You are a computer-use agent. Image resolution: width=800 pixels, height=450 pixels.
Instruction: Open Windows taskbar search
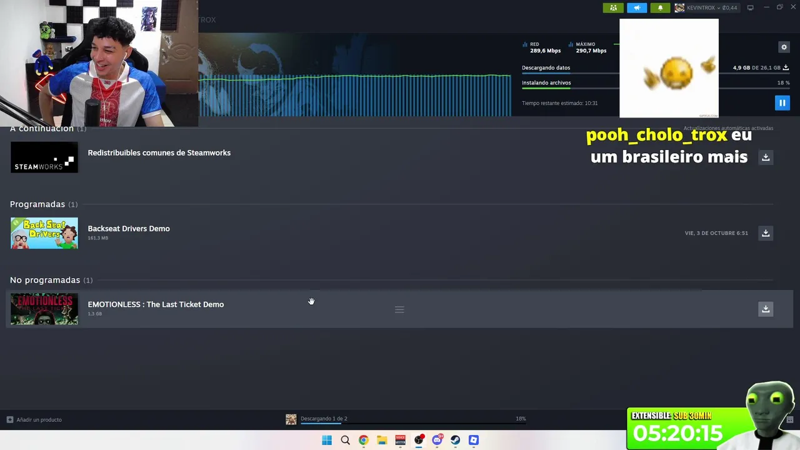coord(345,440)
